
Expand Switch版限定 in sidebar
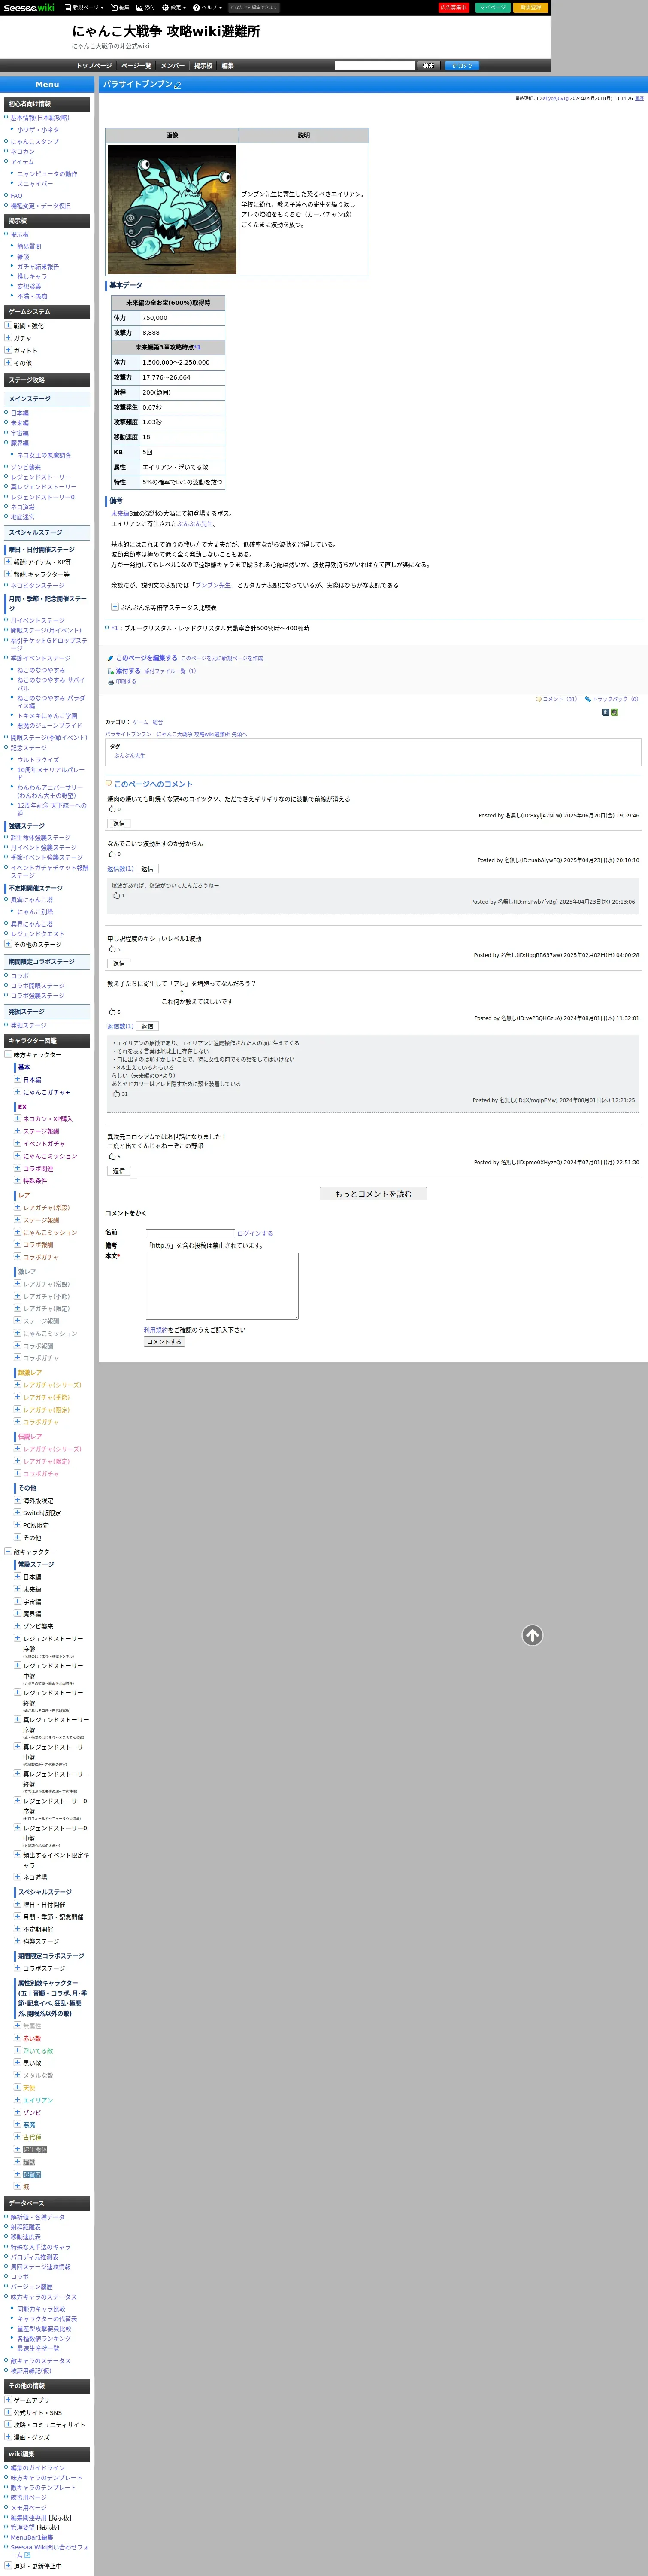click(x=17, y=1513)
